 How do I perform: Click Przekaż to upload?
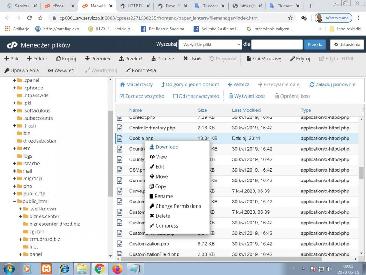tap(131, 59)
